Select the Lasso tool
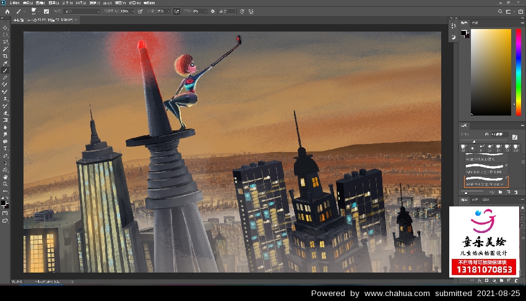This screenshot has width=526, height=301. tap(5, 42)
